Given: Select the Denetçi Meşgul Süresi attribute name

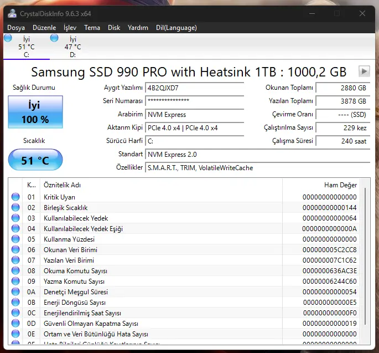Looking at the screenshot, I should [76, 292].
